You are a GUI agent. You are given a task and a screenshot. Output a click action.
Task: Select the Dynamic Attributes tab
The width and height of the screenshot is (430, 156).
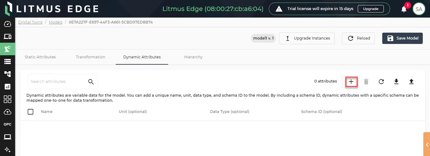click(142, 57)
